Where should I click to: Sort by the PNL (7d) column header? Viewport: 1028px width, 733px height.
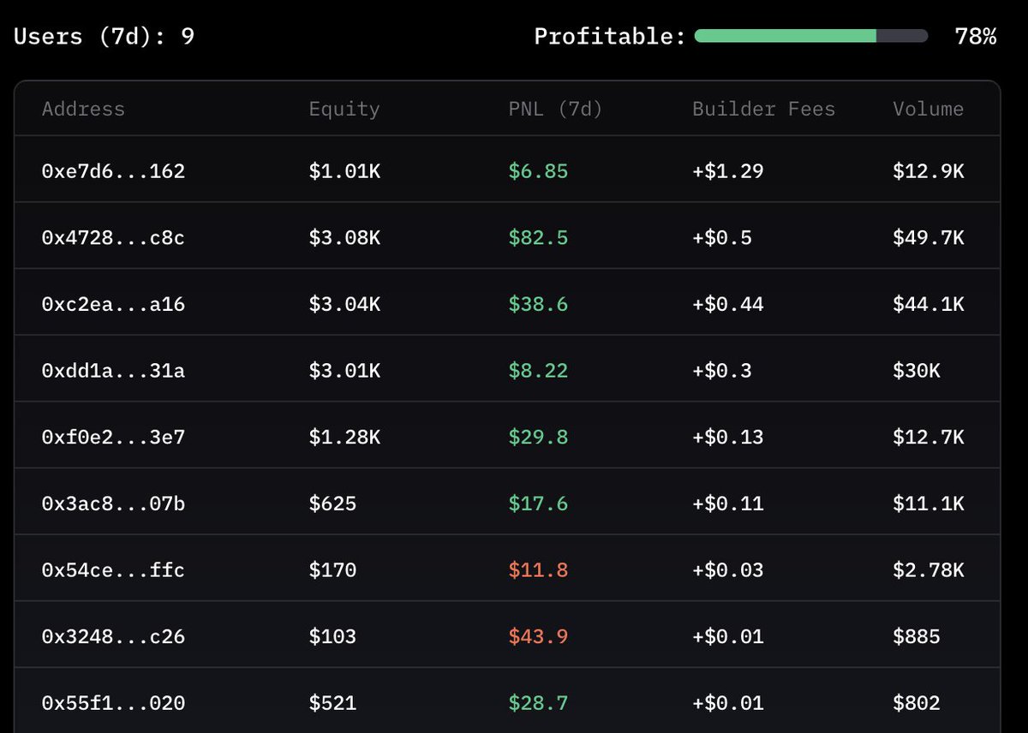coord(556,109)
